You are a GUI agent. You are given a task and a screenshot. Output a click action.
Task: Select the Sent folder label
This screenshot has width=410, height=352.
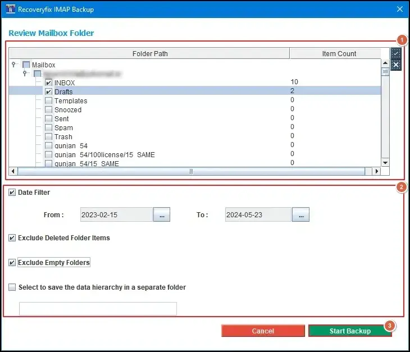(61, 118)
